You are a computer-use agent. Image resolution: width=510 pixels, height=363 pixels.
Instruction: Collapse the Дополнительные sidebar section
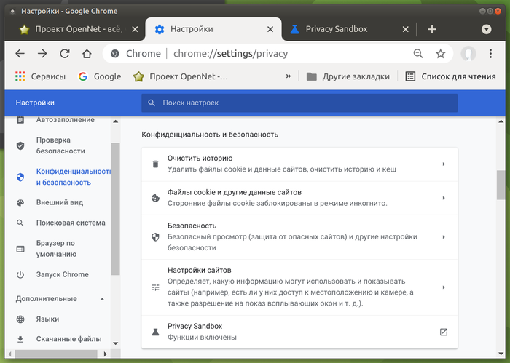click(102, 299)
